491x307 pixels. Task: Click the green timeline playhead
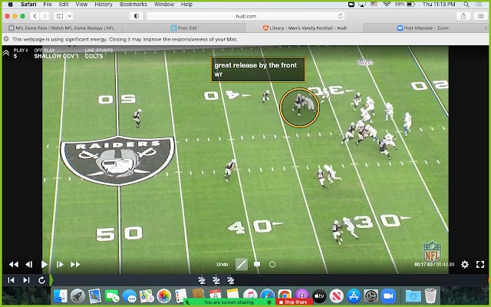pos(51,280)
